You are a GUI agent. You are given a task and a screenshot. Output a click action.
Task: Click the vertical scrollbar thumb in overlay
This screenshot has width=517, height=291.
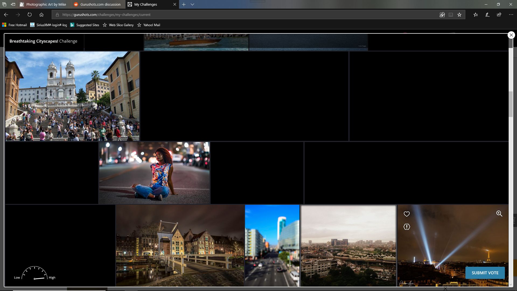coord(511,104)
